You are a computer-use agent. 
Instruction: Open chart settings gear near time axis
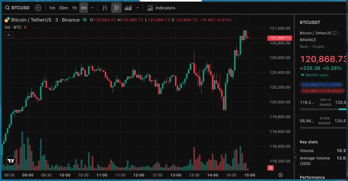[x=280, y=175]
